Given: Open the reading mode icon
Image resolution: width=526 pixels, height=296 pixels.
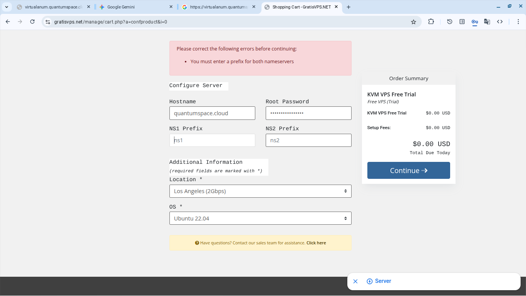Looking at the screenshot, I should click(x=462, y=22).
